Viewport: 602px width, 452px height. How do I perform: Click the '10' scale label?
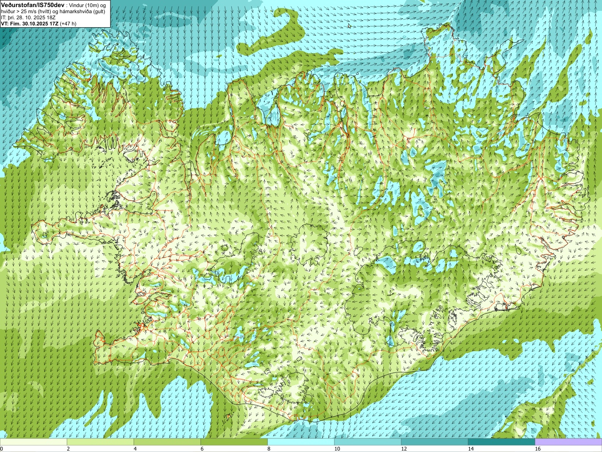click(x=337, y=449)
